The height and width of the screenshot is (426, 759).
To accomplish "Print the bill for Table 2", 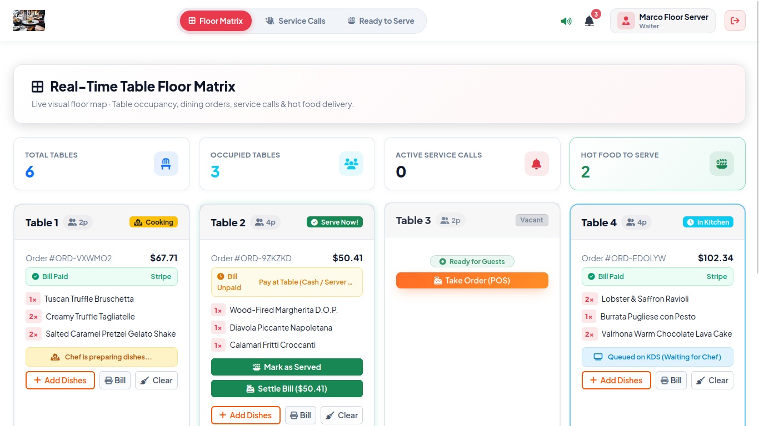I will (x=301, y=415).
